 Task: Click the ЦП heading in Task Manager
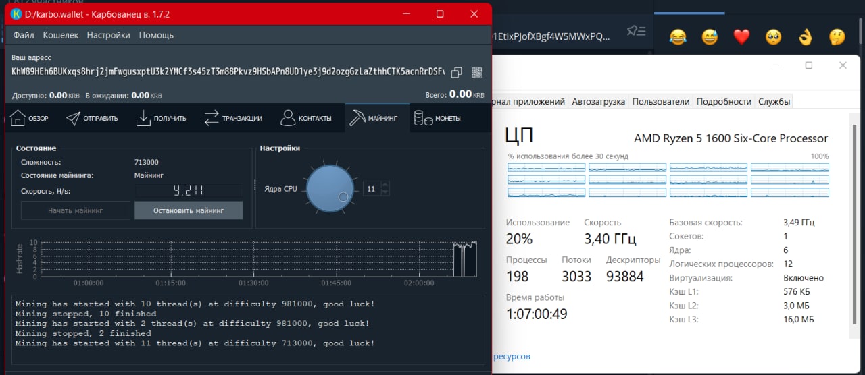point(519,136)
